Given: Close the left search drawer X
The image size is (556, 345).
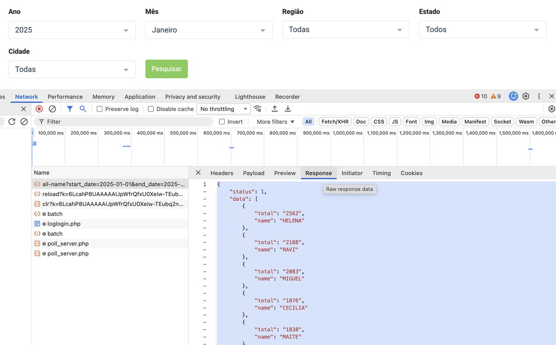Looking at the screenshot, I should pyautogui.click(x=24, y=109).
